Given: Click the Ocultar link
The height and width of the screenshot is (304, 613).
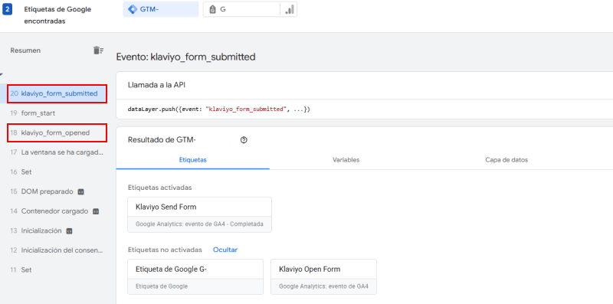Looking at the screenshot, I should (x=225, y=250).
